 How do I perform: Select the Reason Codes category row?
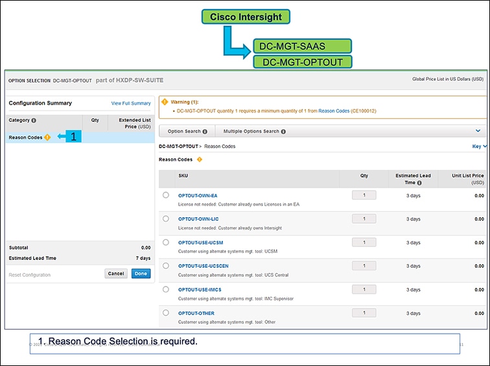[x=80, y=137]
